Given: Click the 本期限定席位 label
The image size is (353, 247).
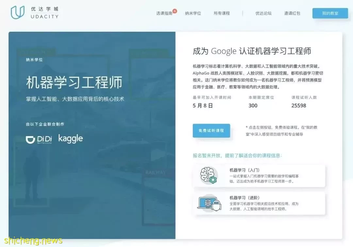Looking at the screenshot, I should (x=261, y=97).
